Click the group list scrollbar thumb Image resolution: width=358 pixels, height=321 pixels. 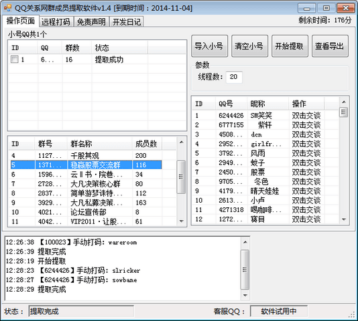click(x=181, y=177)
